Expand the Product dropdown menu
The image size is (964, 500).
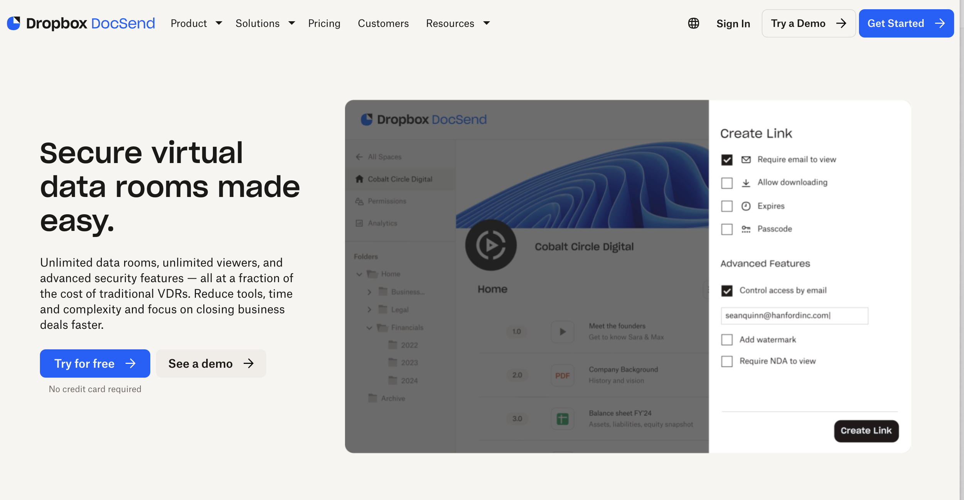(x=196, y=24)
